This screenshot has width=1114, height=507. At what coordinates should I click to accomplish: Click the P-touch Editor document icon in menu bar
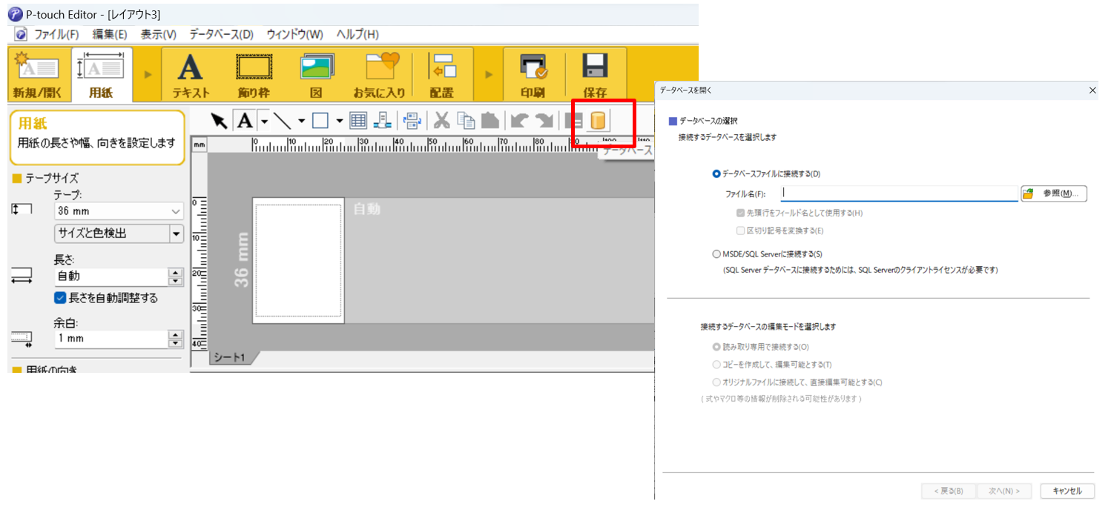(21, 34)
